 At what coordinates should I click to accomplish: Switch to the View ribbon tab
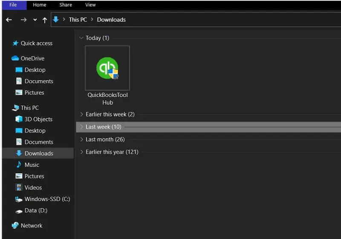[x=90, y=5]
